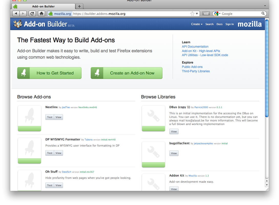Click Test button for Oh Stuff
The image size is (279, 205).
tap(50, 185)
